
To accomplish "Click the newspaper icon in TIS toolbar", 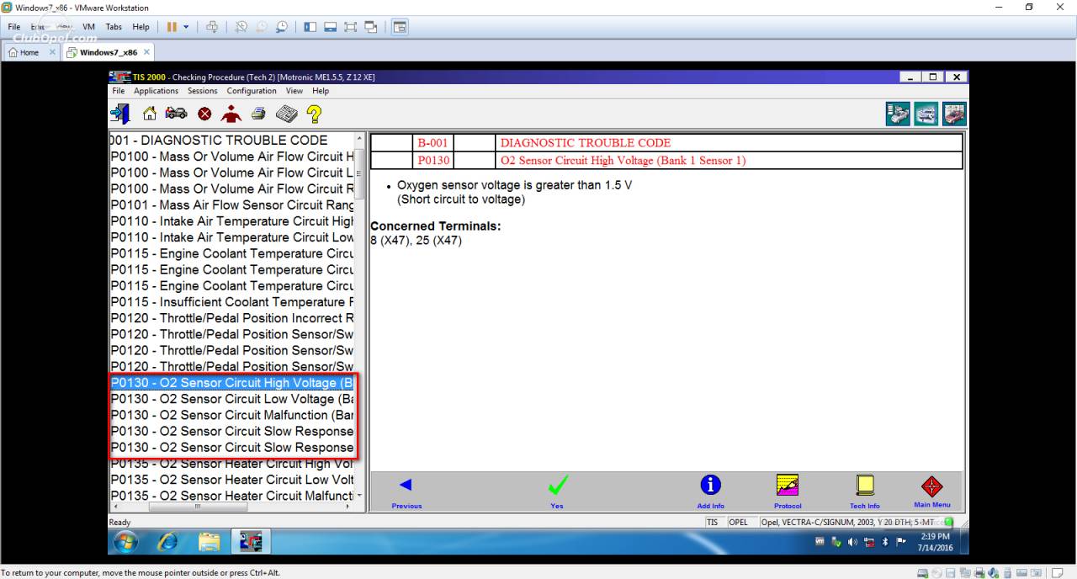I will point(286,114).
